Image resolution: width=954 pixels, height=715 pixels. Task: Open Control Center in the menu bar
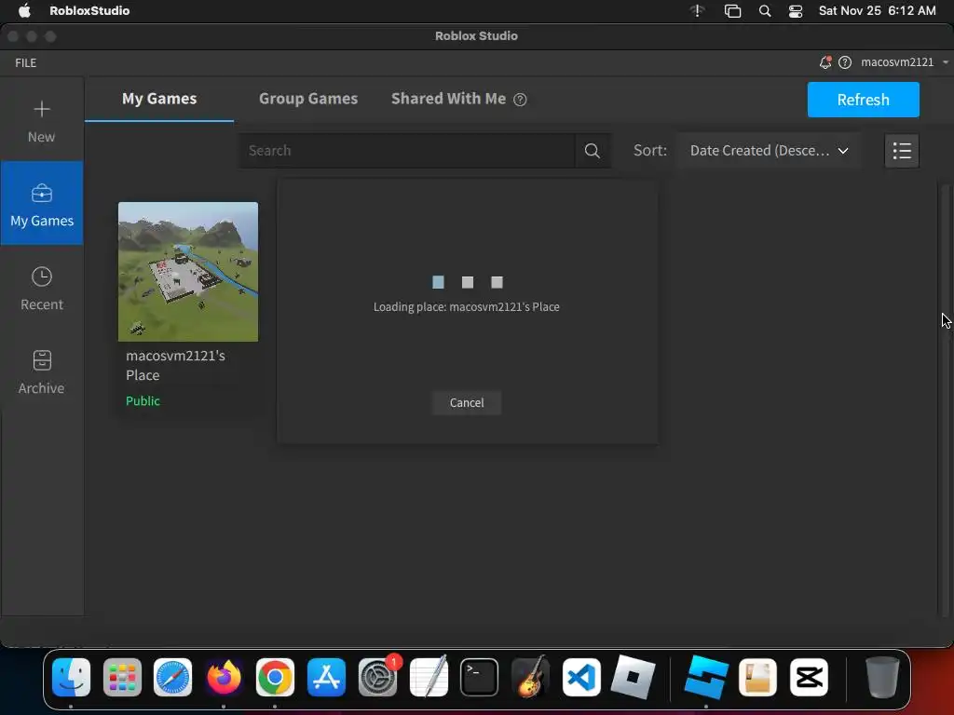796,11
